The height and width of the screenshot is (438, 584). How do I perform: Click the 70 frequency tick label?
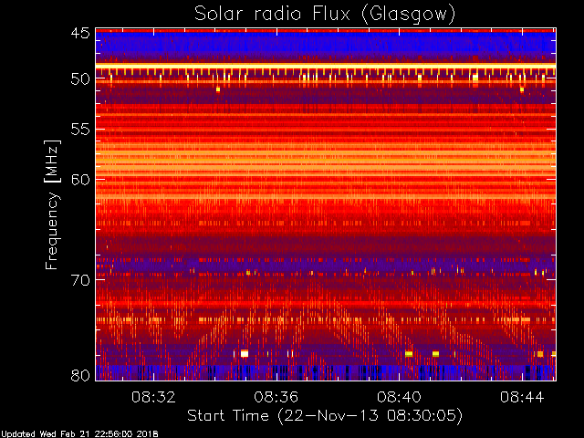click(81, 280)
